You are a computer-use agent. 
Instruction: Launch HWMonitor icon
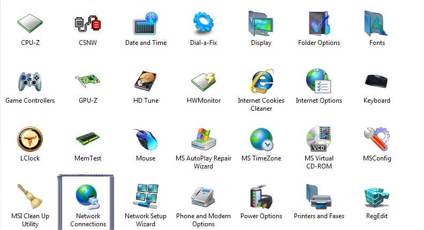[x=203, y=82]
